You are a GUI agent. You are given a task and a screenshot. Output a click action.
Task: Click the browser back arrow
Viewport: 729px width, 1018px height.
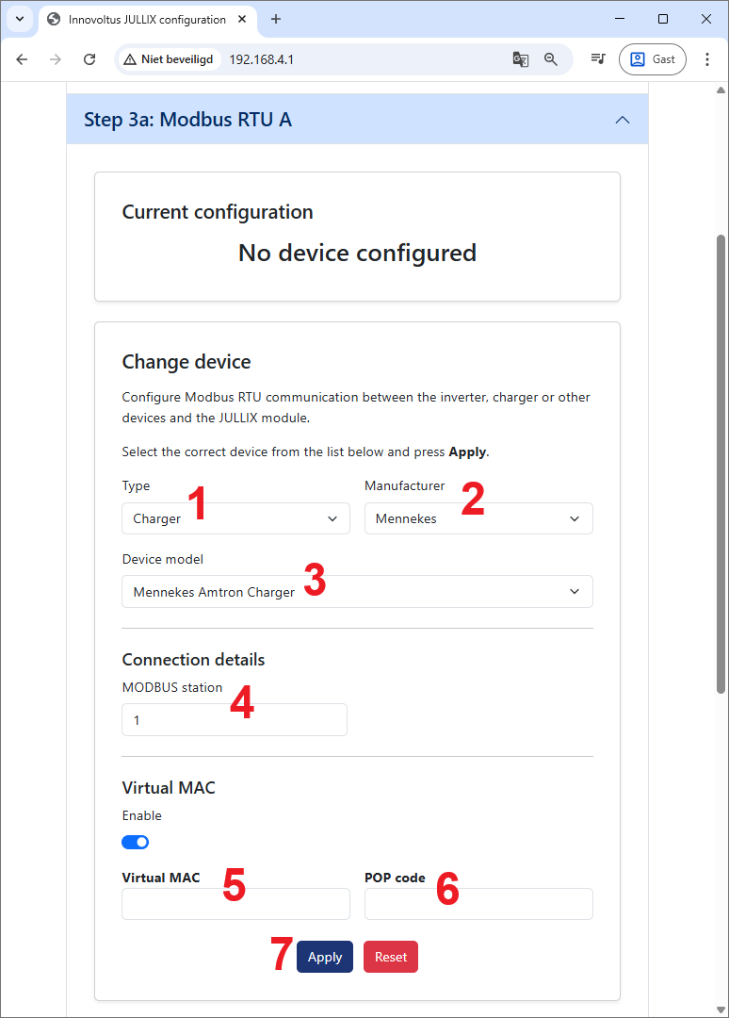pos(22,59)
